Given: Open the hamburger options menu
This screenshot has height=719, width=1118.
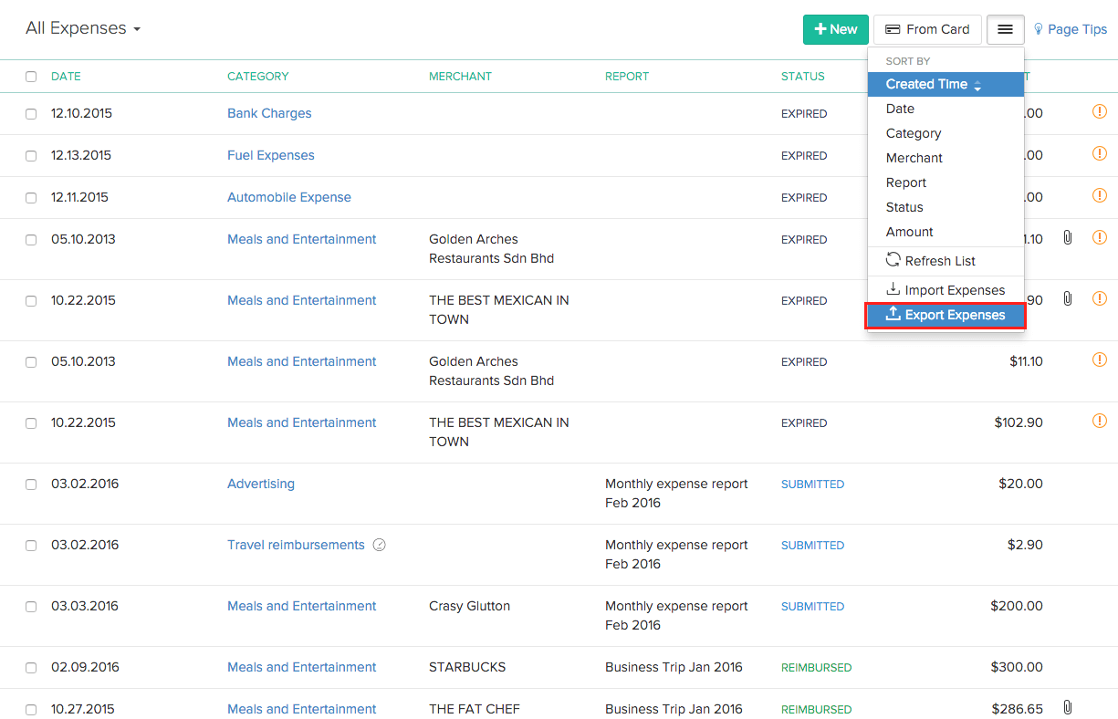Looking at the screenshot, I should point(1005,29).
